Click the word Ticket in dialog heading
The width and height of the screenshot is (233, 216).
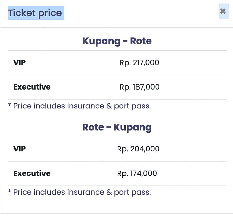[22, 13]
